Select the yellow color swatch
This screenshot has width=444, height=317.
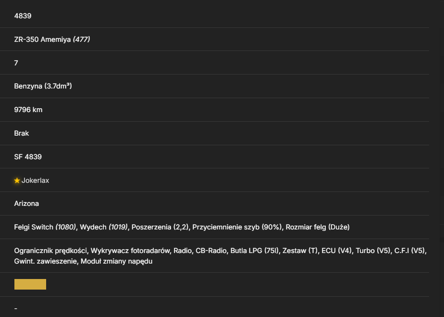(x=30, y=284)
